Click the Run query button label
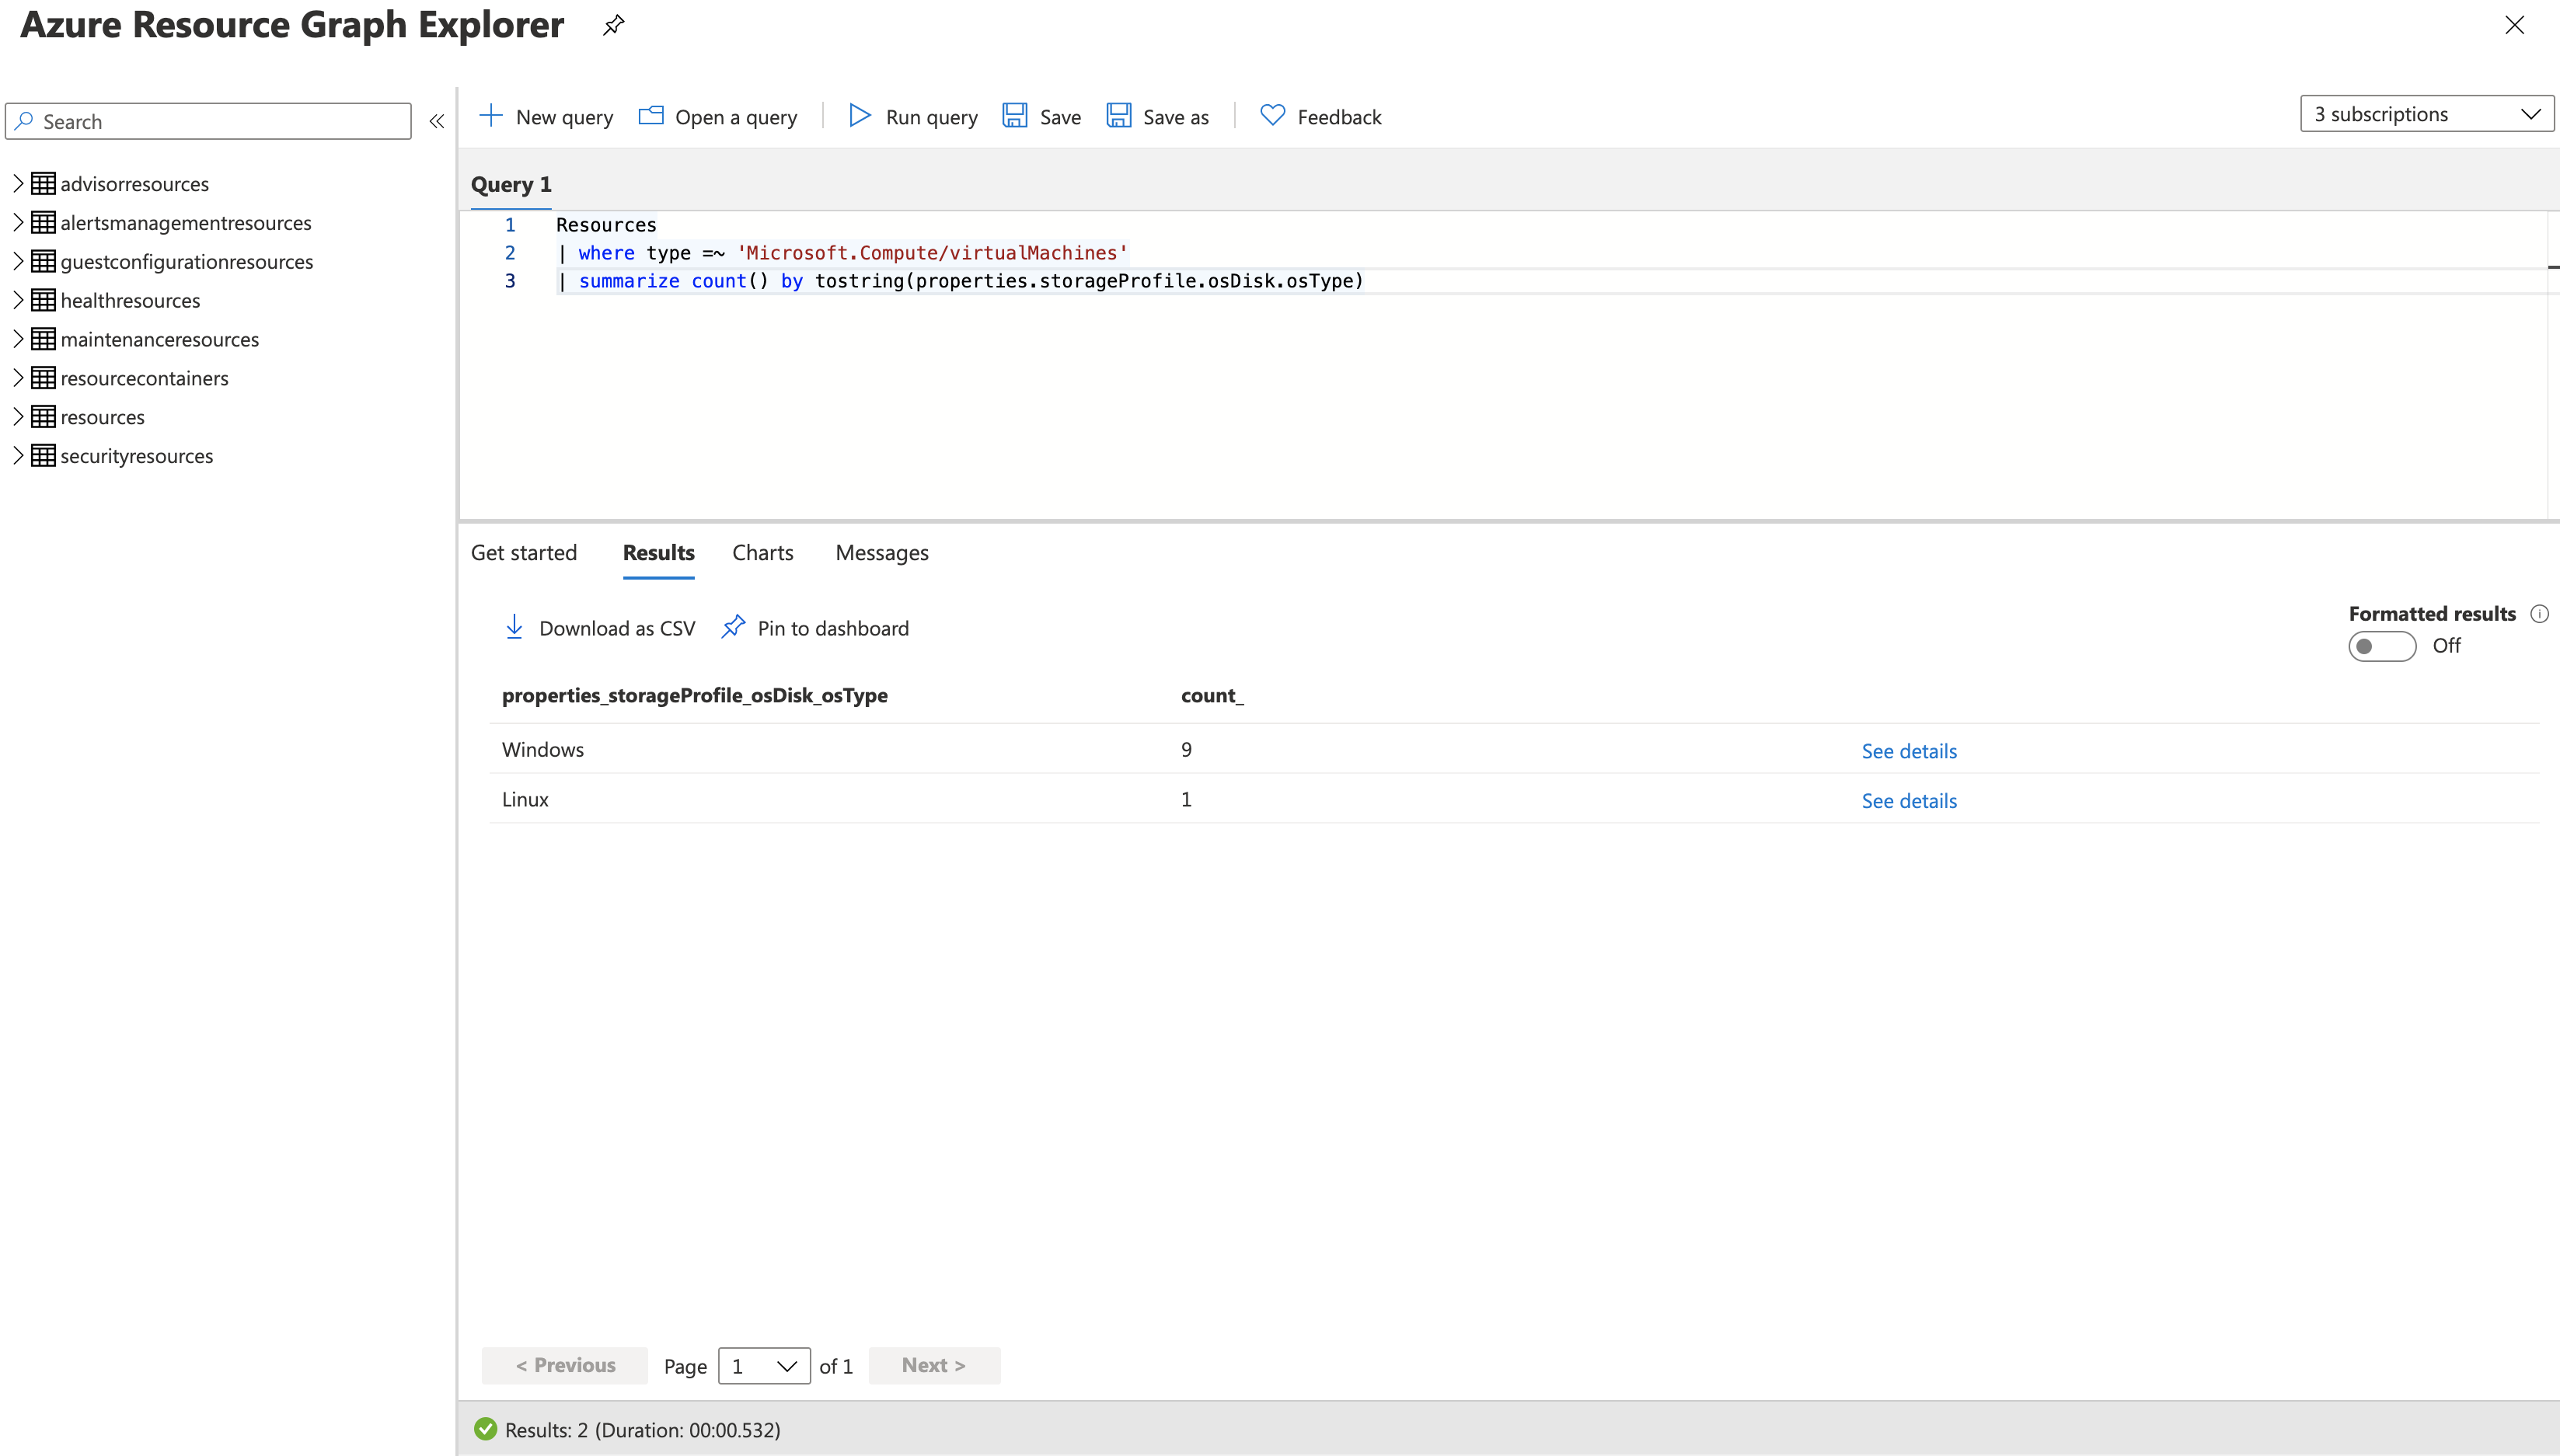This screenshot has width=2560, height=1456. pyautogui.click(x=931, y=117)
